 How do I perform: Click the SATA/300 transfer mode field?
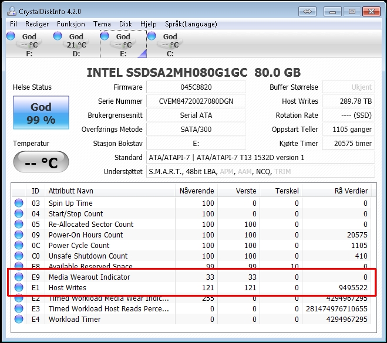[196, 129]
